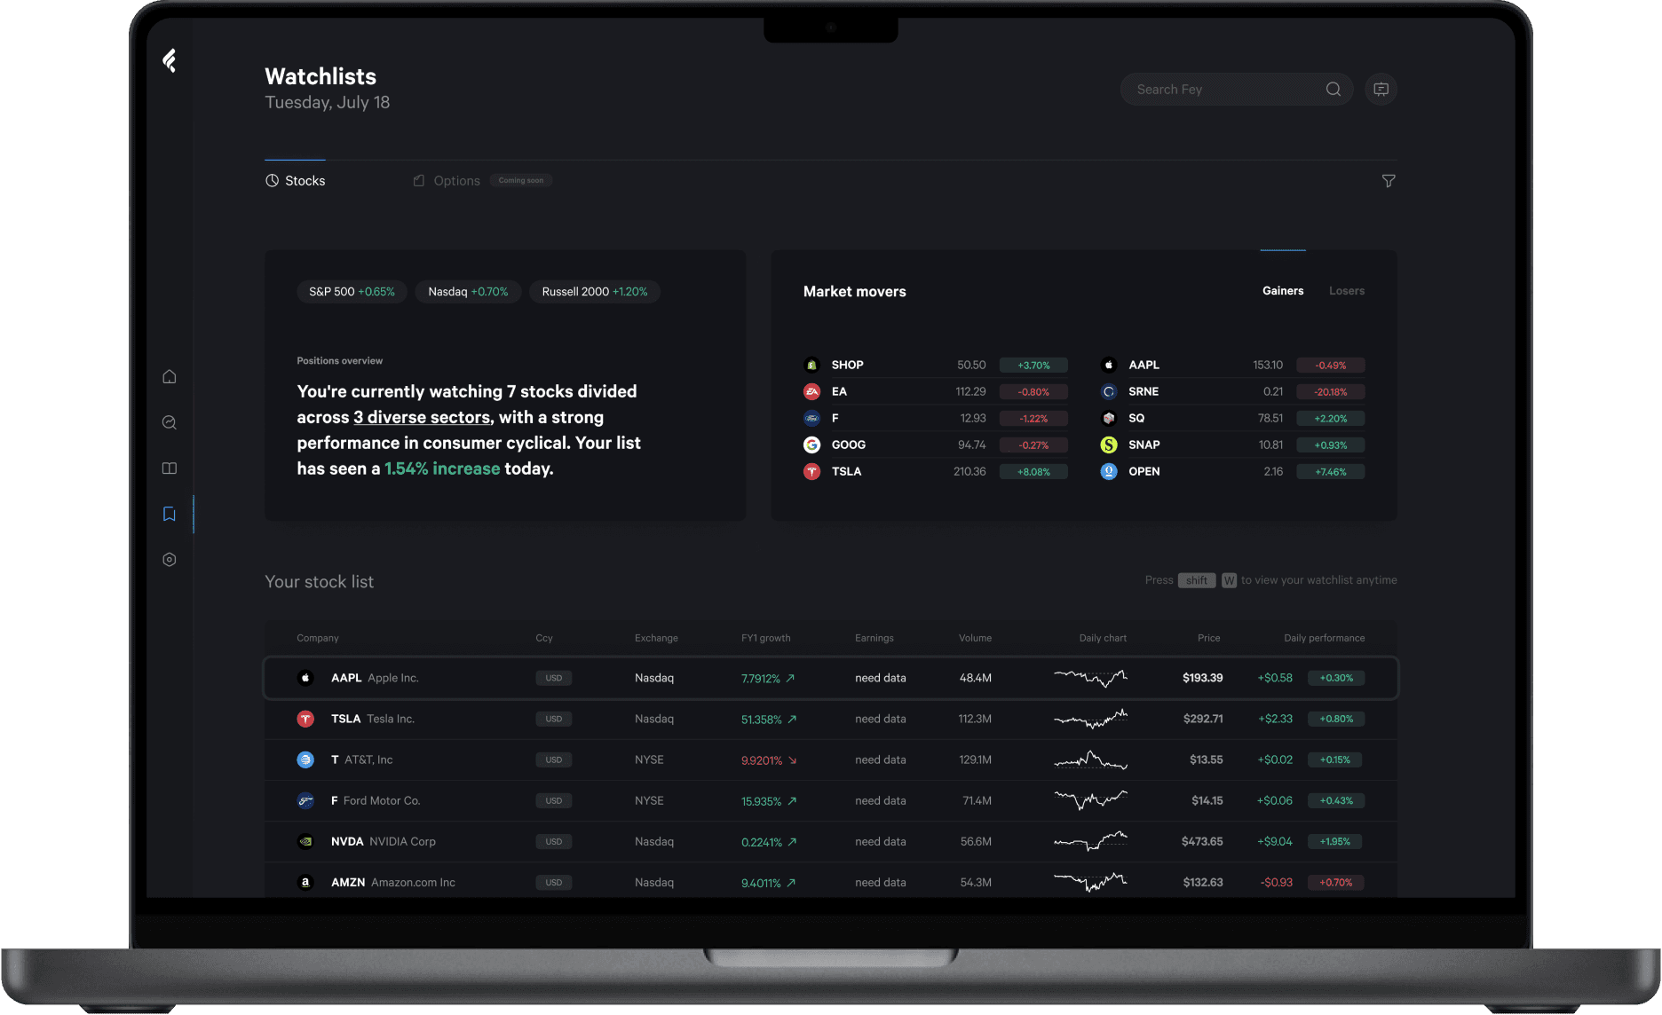Click the TSLA logo in Market movers

click(x=811, y=471)
